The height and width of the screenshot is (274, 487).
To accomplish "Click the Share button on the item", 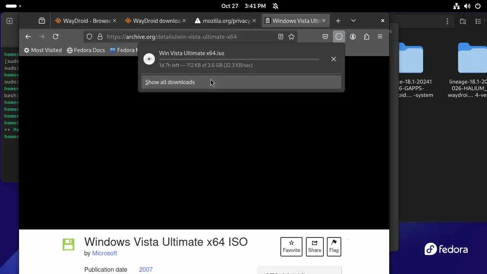I will [x=315, y=247].
